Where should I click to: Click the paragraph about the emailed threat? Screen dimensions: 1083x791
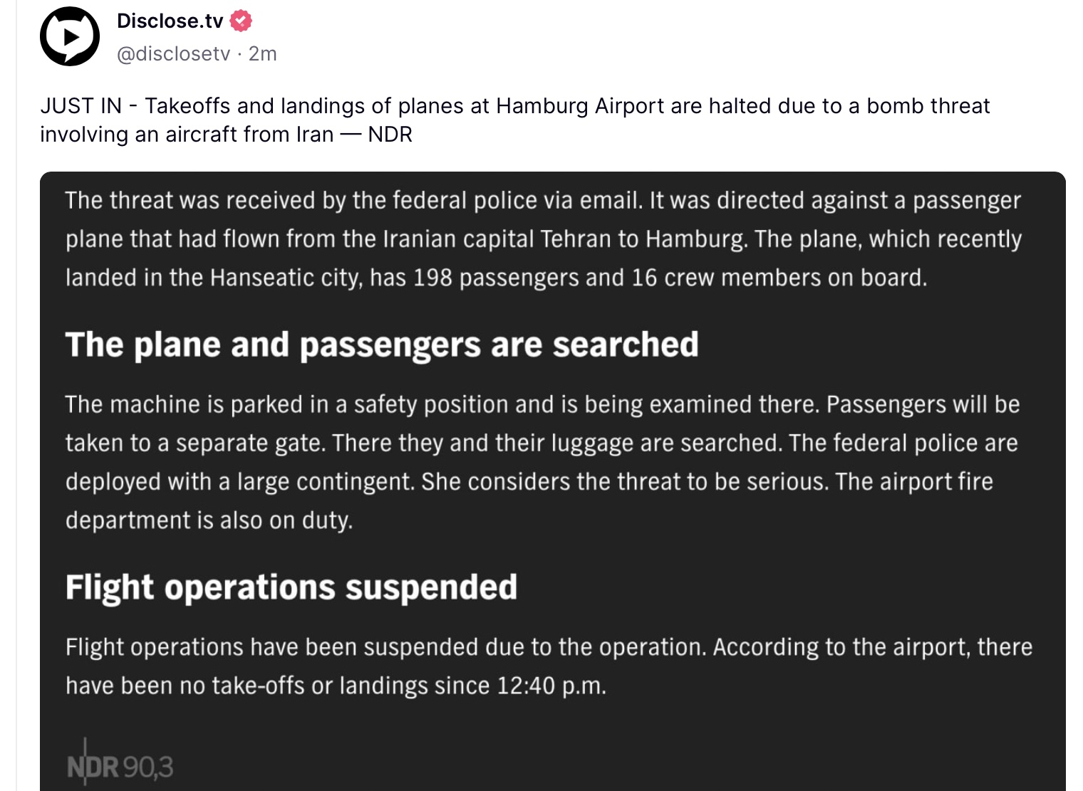click(x=544, y=239)
